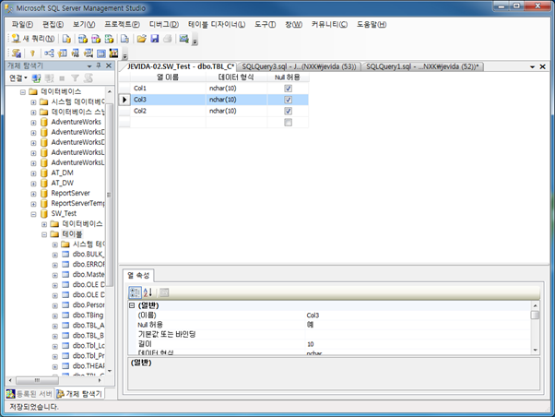Collapse the SW_Test database node
The image size is (555, 417).
pos(33,214)
